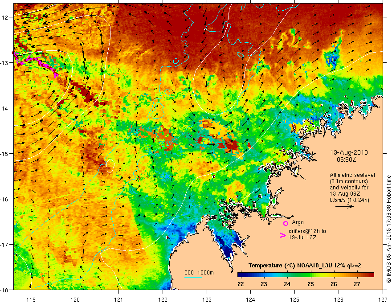Click the latitude axis label -16
Image resolution: width=392 pixels, height=303 pixels.
[x=5, y=199]
